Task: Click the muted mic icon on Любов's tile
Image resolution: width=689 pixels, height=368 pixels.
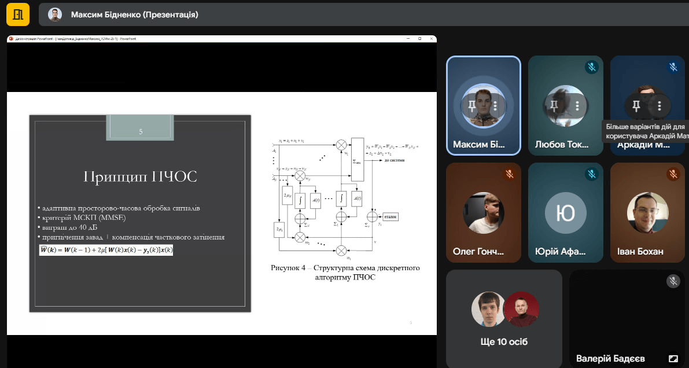Action: coord(591,67)
